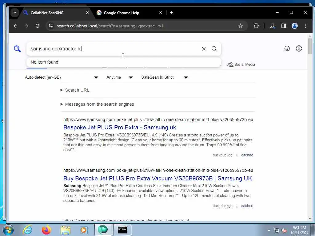The image size is (315, 236).
Task: Click the address bar URL
Action: [x=110, y=26]
